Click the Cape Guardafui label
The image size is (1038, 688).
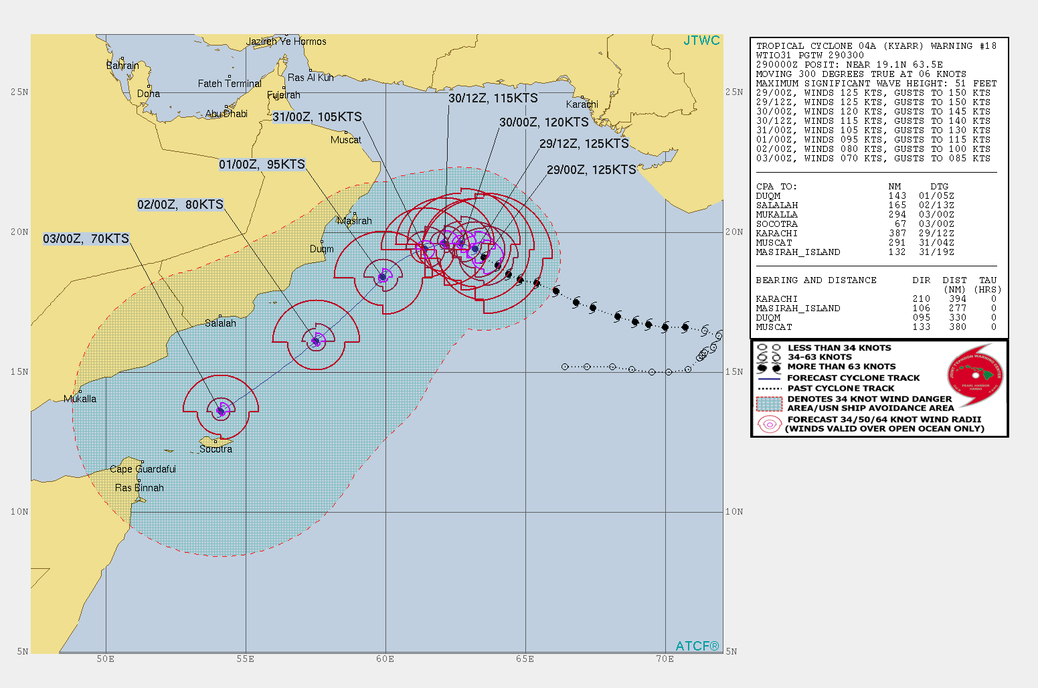[143, 469]
